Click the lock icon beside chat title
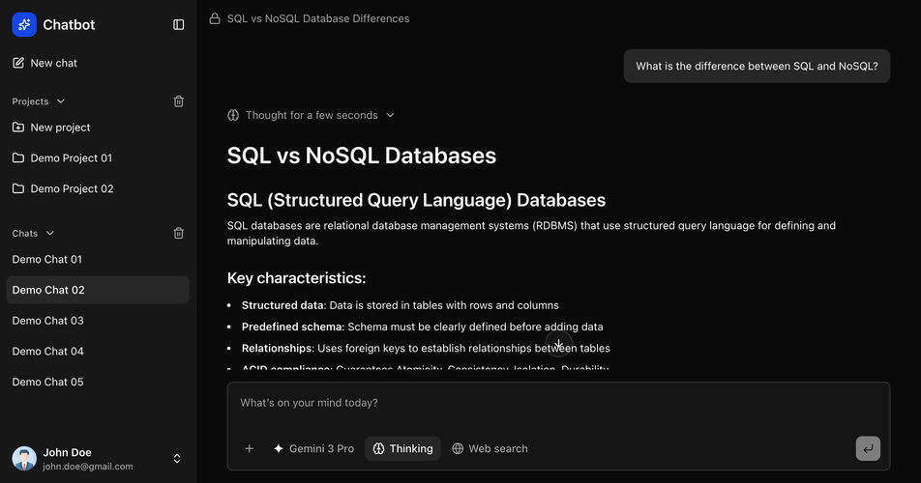 click(x=215, y=18)
